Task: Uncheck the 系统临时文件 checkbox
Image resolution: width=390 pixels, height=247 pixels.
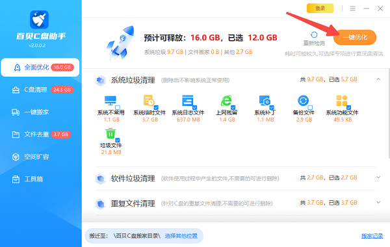Action: 156,107
